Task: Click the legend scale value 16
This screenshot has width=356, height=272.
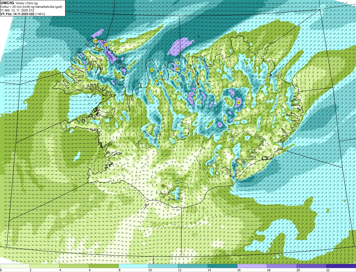Action: (x=239, y=270)
